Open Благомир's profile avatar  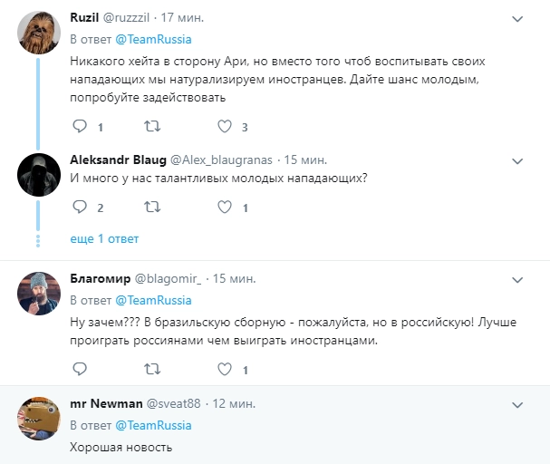point(37,292)
